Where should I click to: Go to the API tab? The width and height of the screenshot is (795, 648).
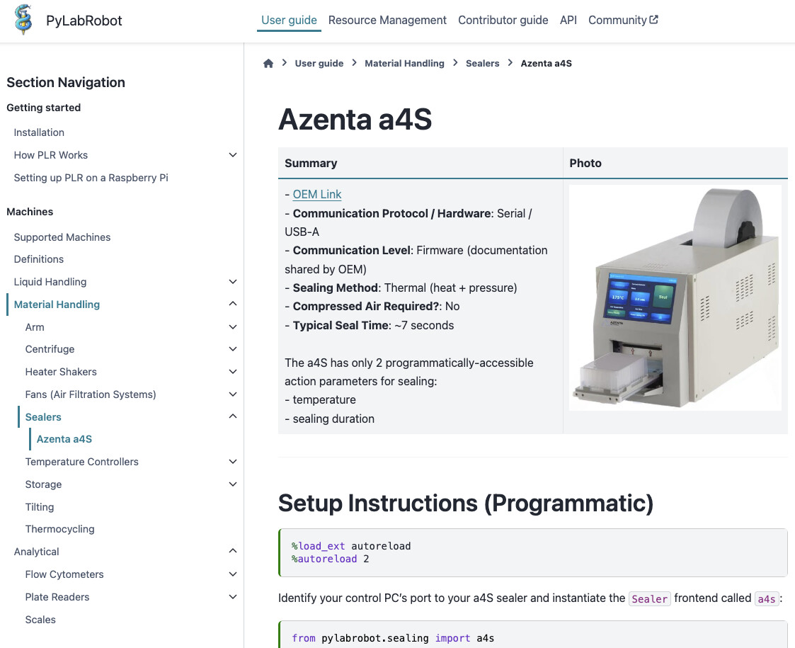point(568,20)
